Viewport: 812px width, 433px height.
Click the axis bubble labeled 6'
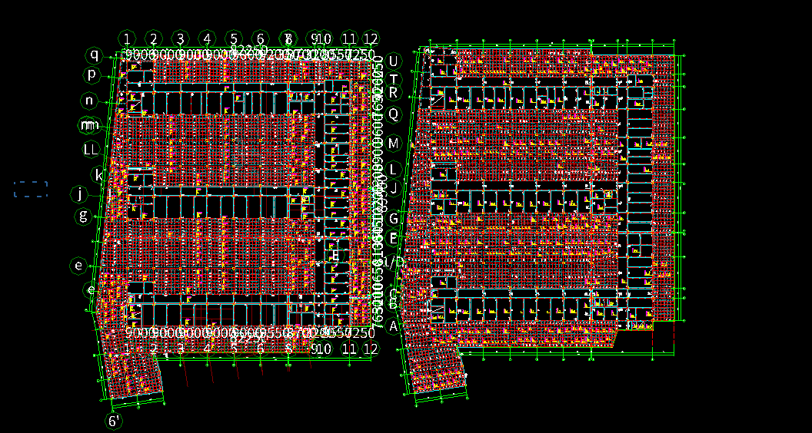tap(114, 421)
